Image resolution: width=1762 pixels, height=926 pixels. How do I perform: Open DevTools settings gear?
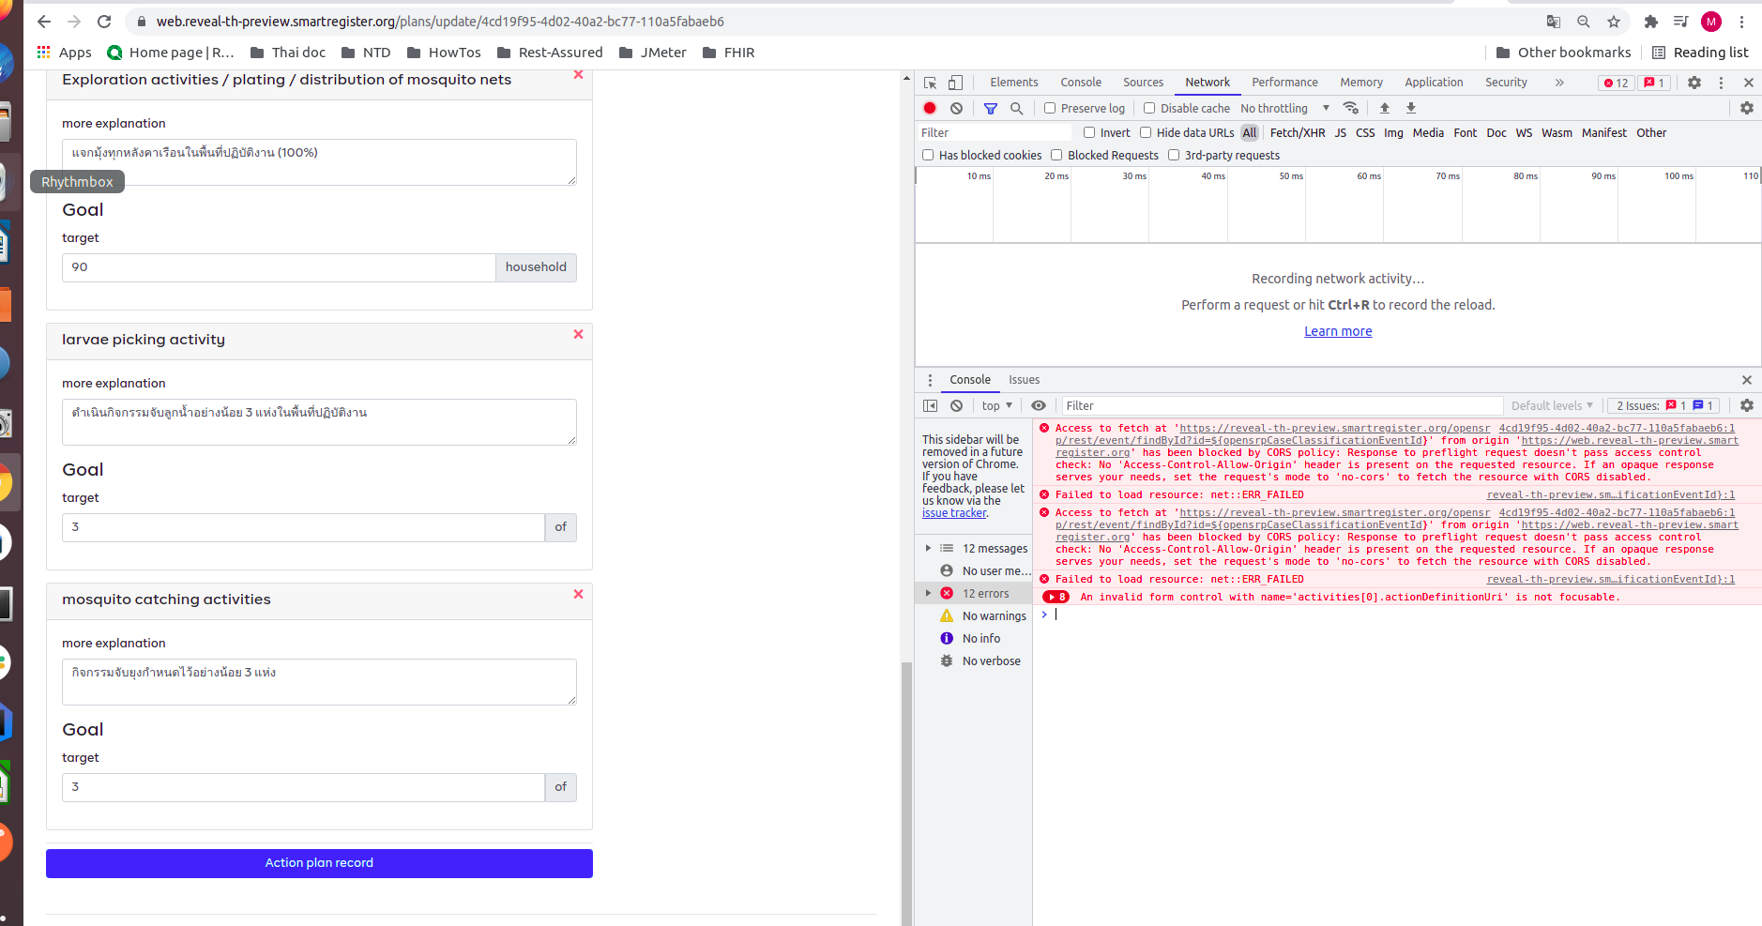(1694, 83)
